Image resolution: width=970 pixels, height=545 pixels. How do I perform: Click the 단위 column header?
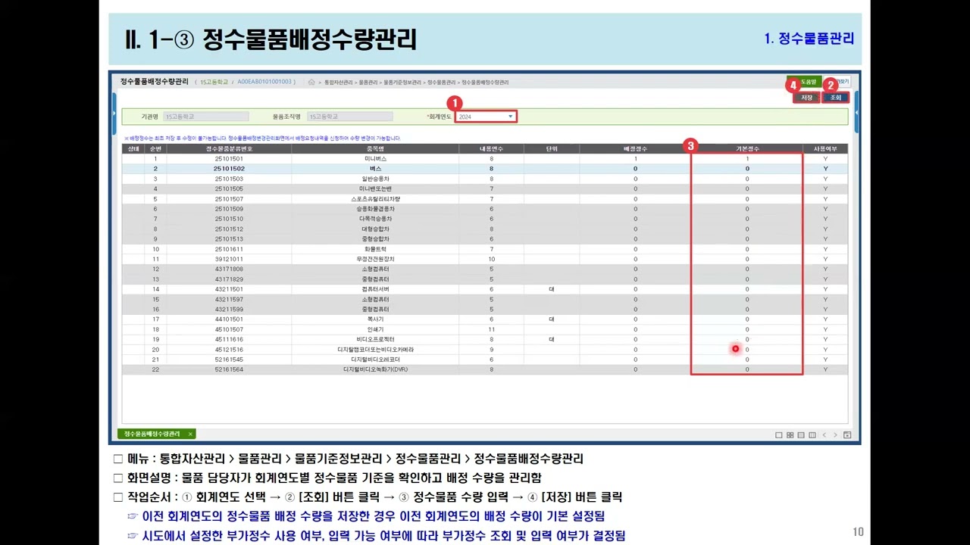coord(552,149)
